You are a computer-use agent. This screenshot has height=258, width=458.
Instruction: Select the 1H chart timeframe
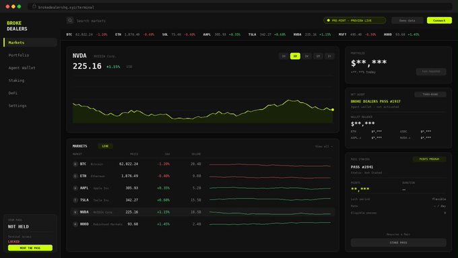point(284,56)
